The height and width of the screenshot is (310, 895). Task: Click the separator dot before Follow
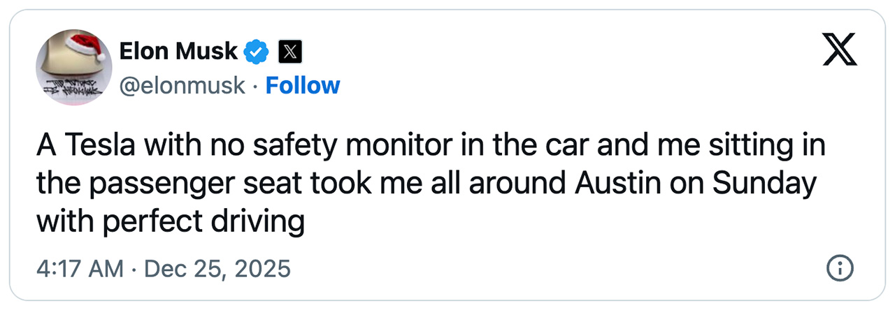click(256, 86)
